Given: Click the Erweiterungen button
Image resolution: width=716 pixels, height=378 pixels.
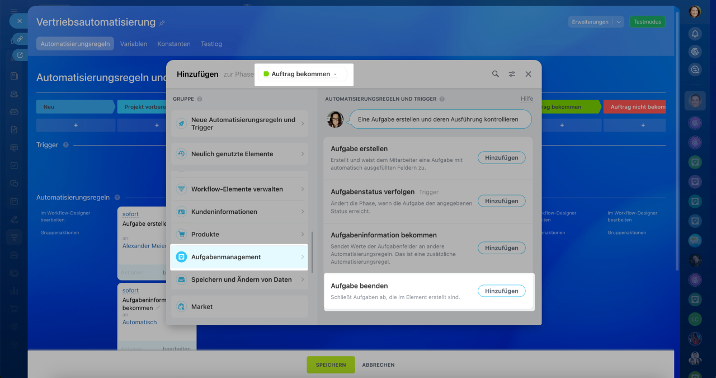Looking at the screenshot, I should point(590,22).
